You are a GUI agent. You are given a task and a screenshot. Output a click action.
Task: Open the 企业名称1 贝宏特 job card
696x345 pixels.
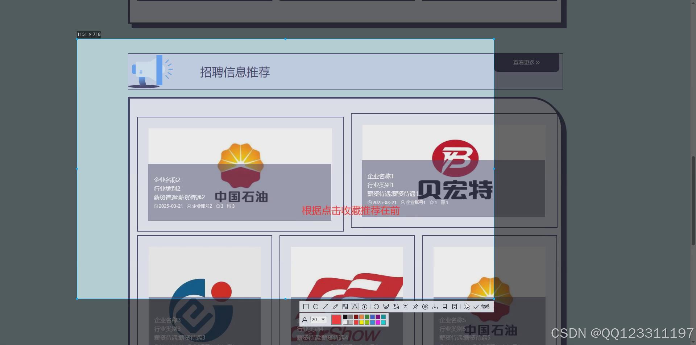pyautogui.click(x=454, y=170)
